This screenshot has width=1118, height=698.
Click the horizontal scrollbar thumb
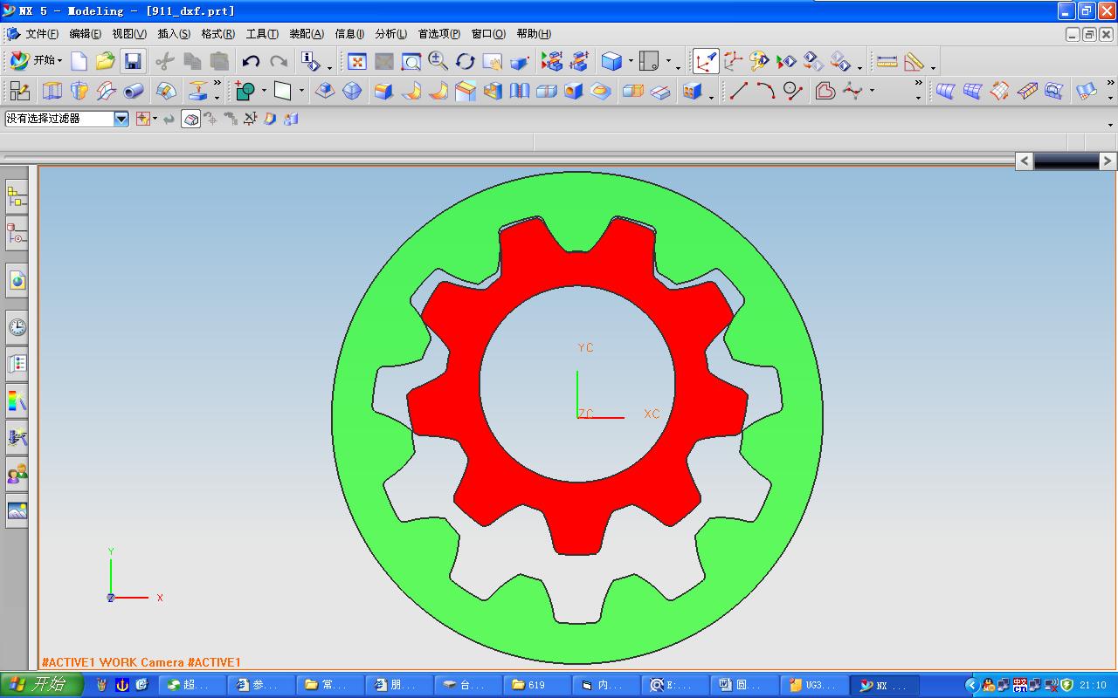(x=1066, y=161)
